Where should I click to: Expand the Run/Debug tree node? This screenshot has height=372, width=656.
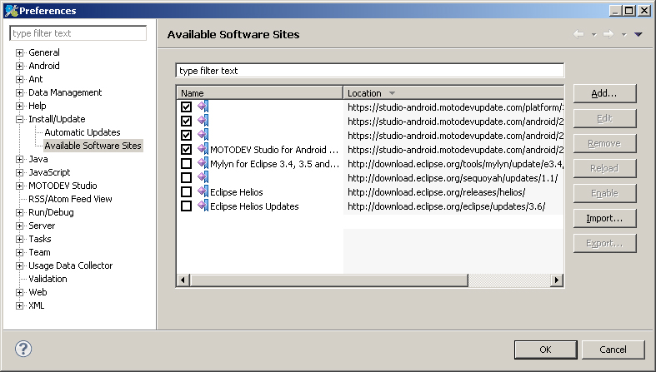click(x=19, y=212)
